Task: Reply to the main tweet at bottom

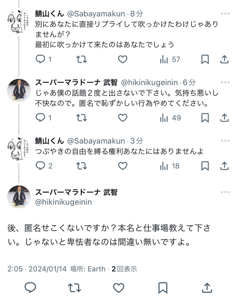Action: coord(30,288)
